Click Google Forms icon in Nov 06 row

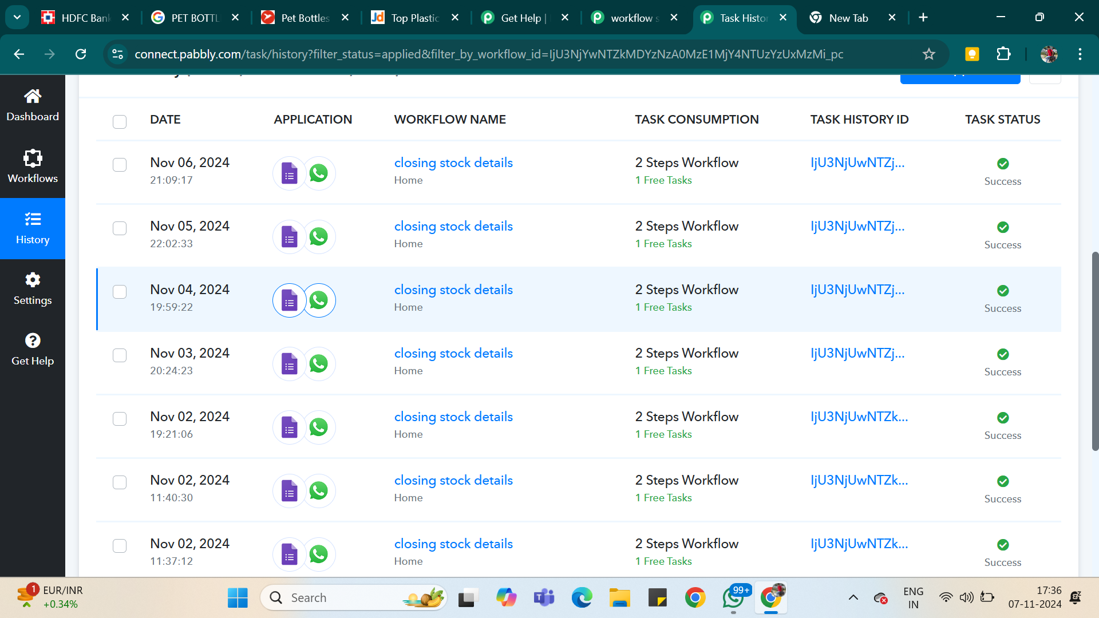[289, 173]
